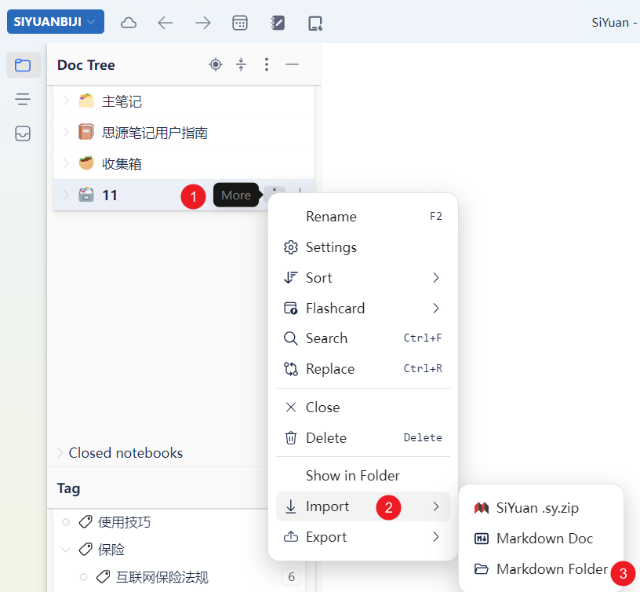Click Delete in the context menu

coord(325,438)
